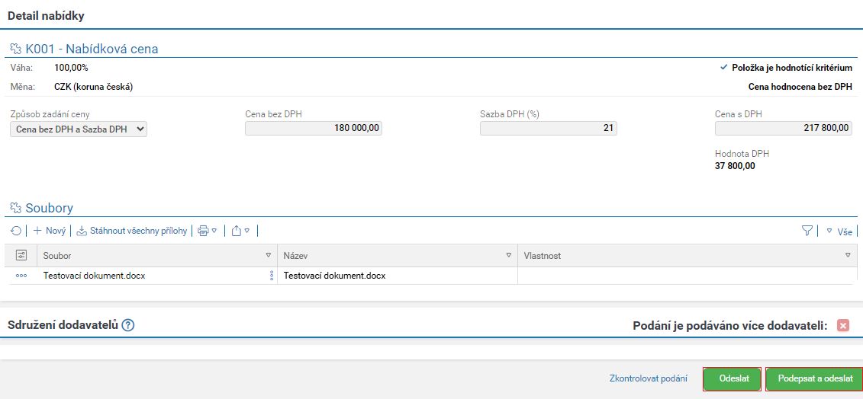863x399 pixels.
Task: Open the printer icon menu
Action: (208, 231)
